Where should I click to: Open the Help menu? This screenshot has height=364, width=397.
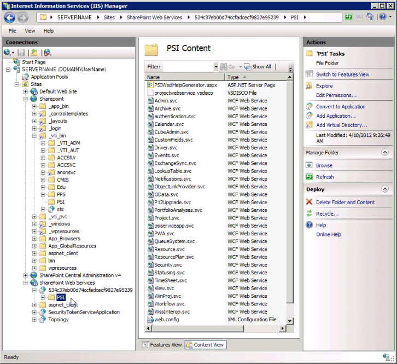(x=48, y=31)
